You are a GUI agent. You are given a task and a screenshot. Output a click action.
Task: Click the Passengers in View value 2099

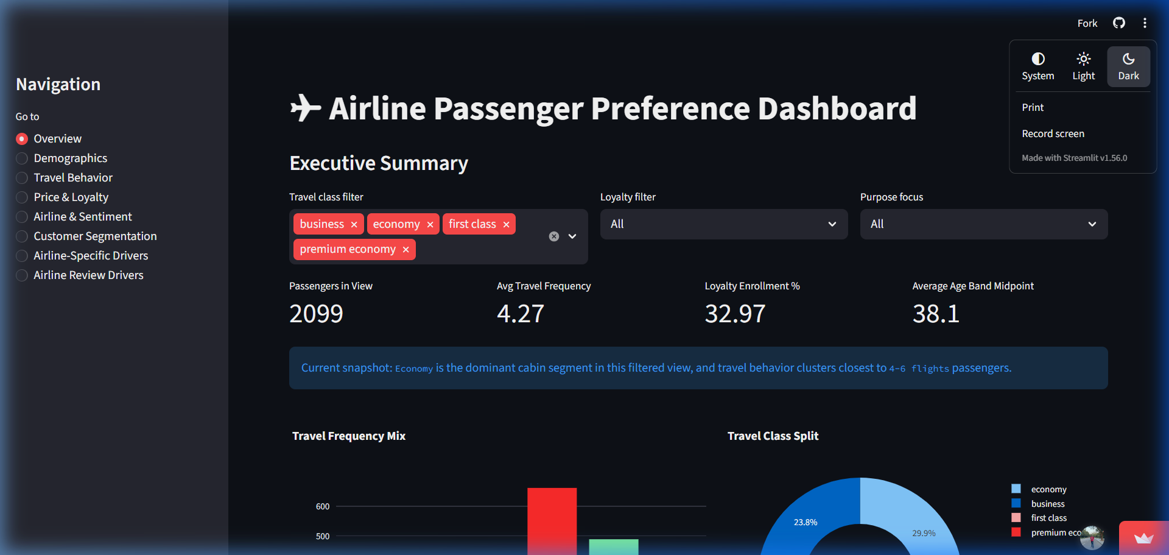[x=316, y=314]
